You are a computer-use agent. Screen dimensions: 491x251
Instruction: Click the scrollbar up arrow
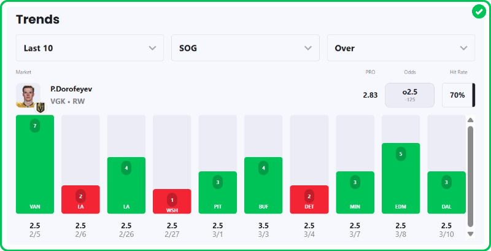coord(470,120)
